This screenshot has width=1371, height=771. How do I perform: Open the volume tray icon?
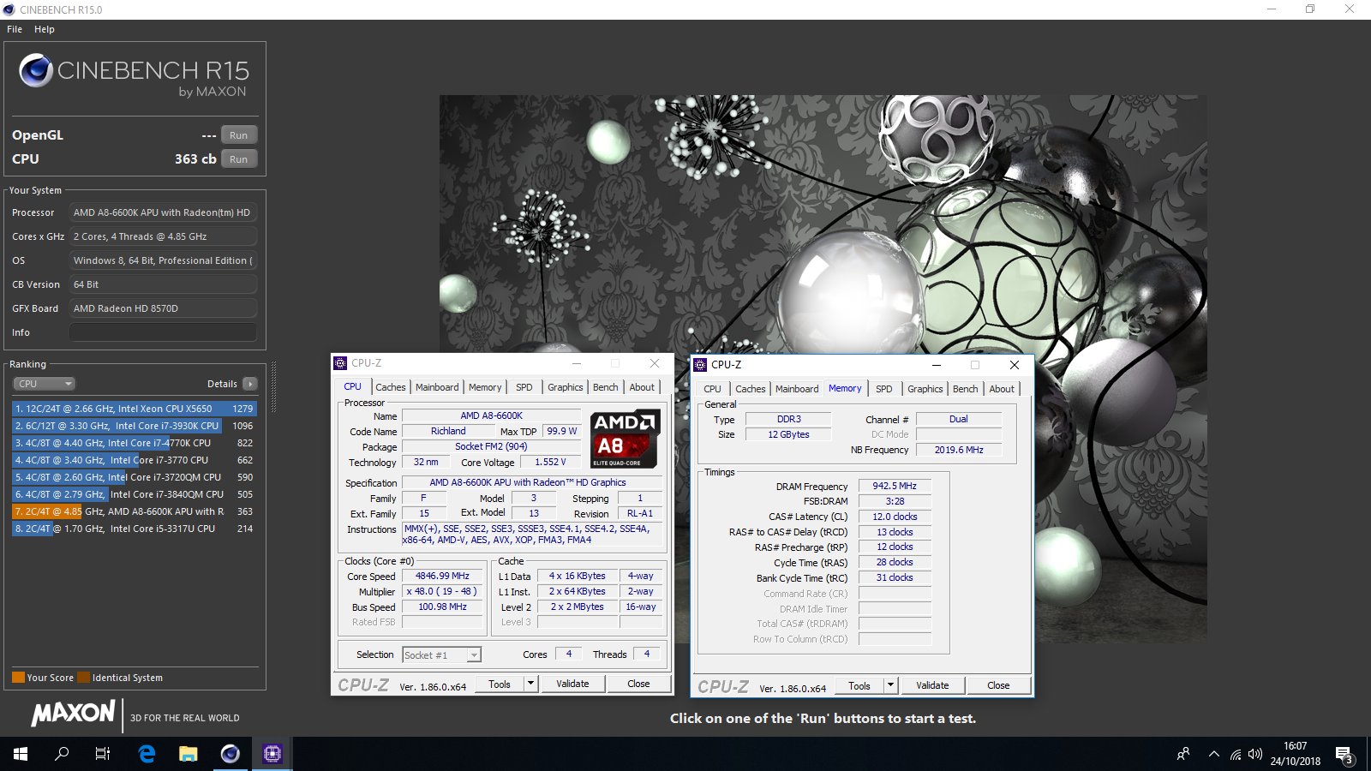1255,754
